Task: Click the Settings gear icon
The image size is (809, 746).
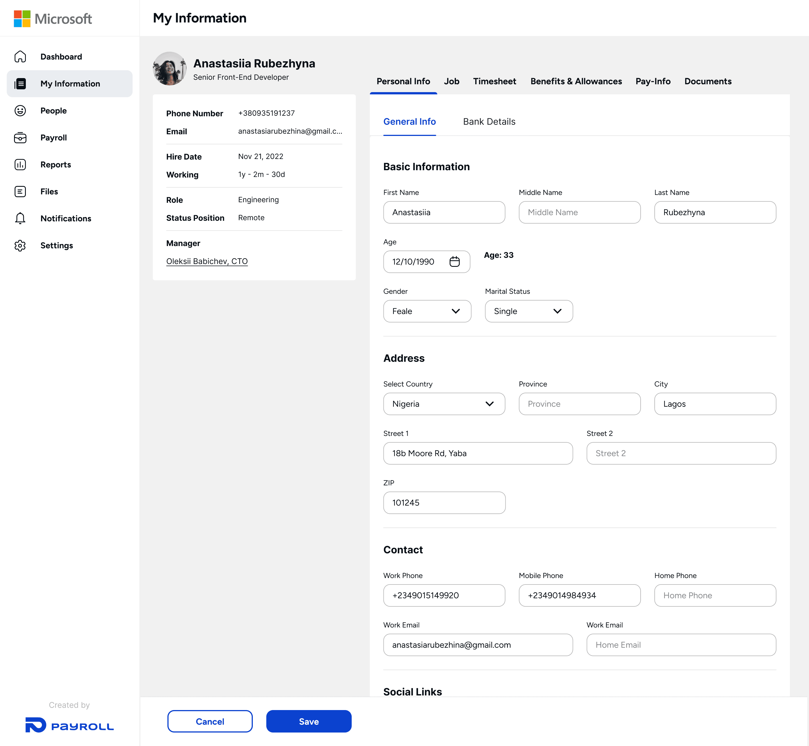Action: coord(20,245)
